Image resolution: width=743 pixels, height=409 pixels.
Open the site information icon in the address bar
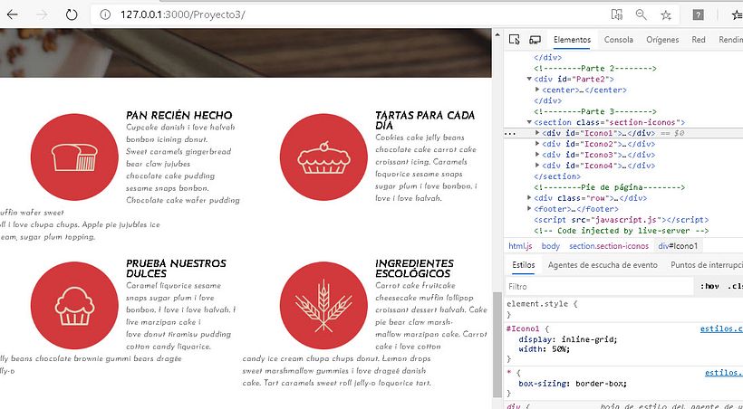click(x=105, y=14)
